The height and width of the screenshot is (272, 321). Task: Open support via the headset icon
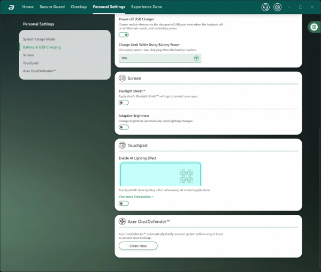click(265, 7)
